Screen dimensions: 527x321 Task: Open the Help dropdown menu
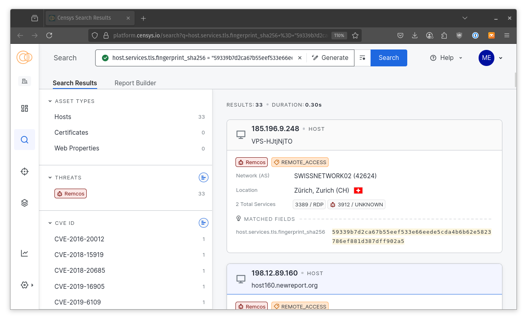[446, 58]
